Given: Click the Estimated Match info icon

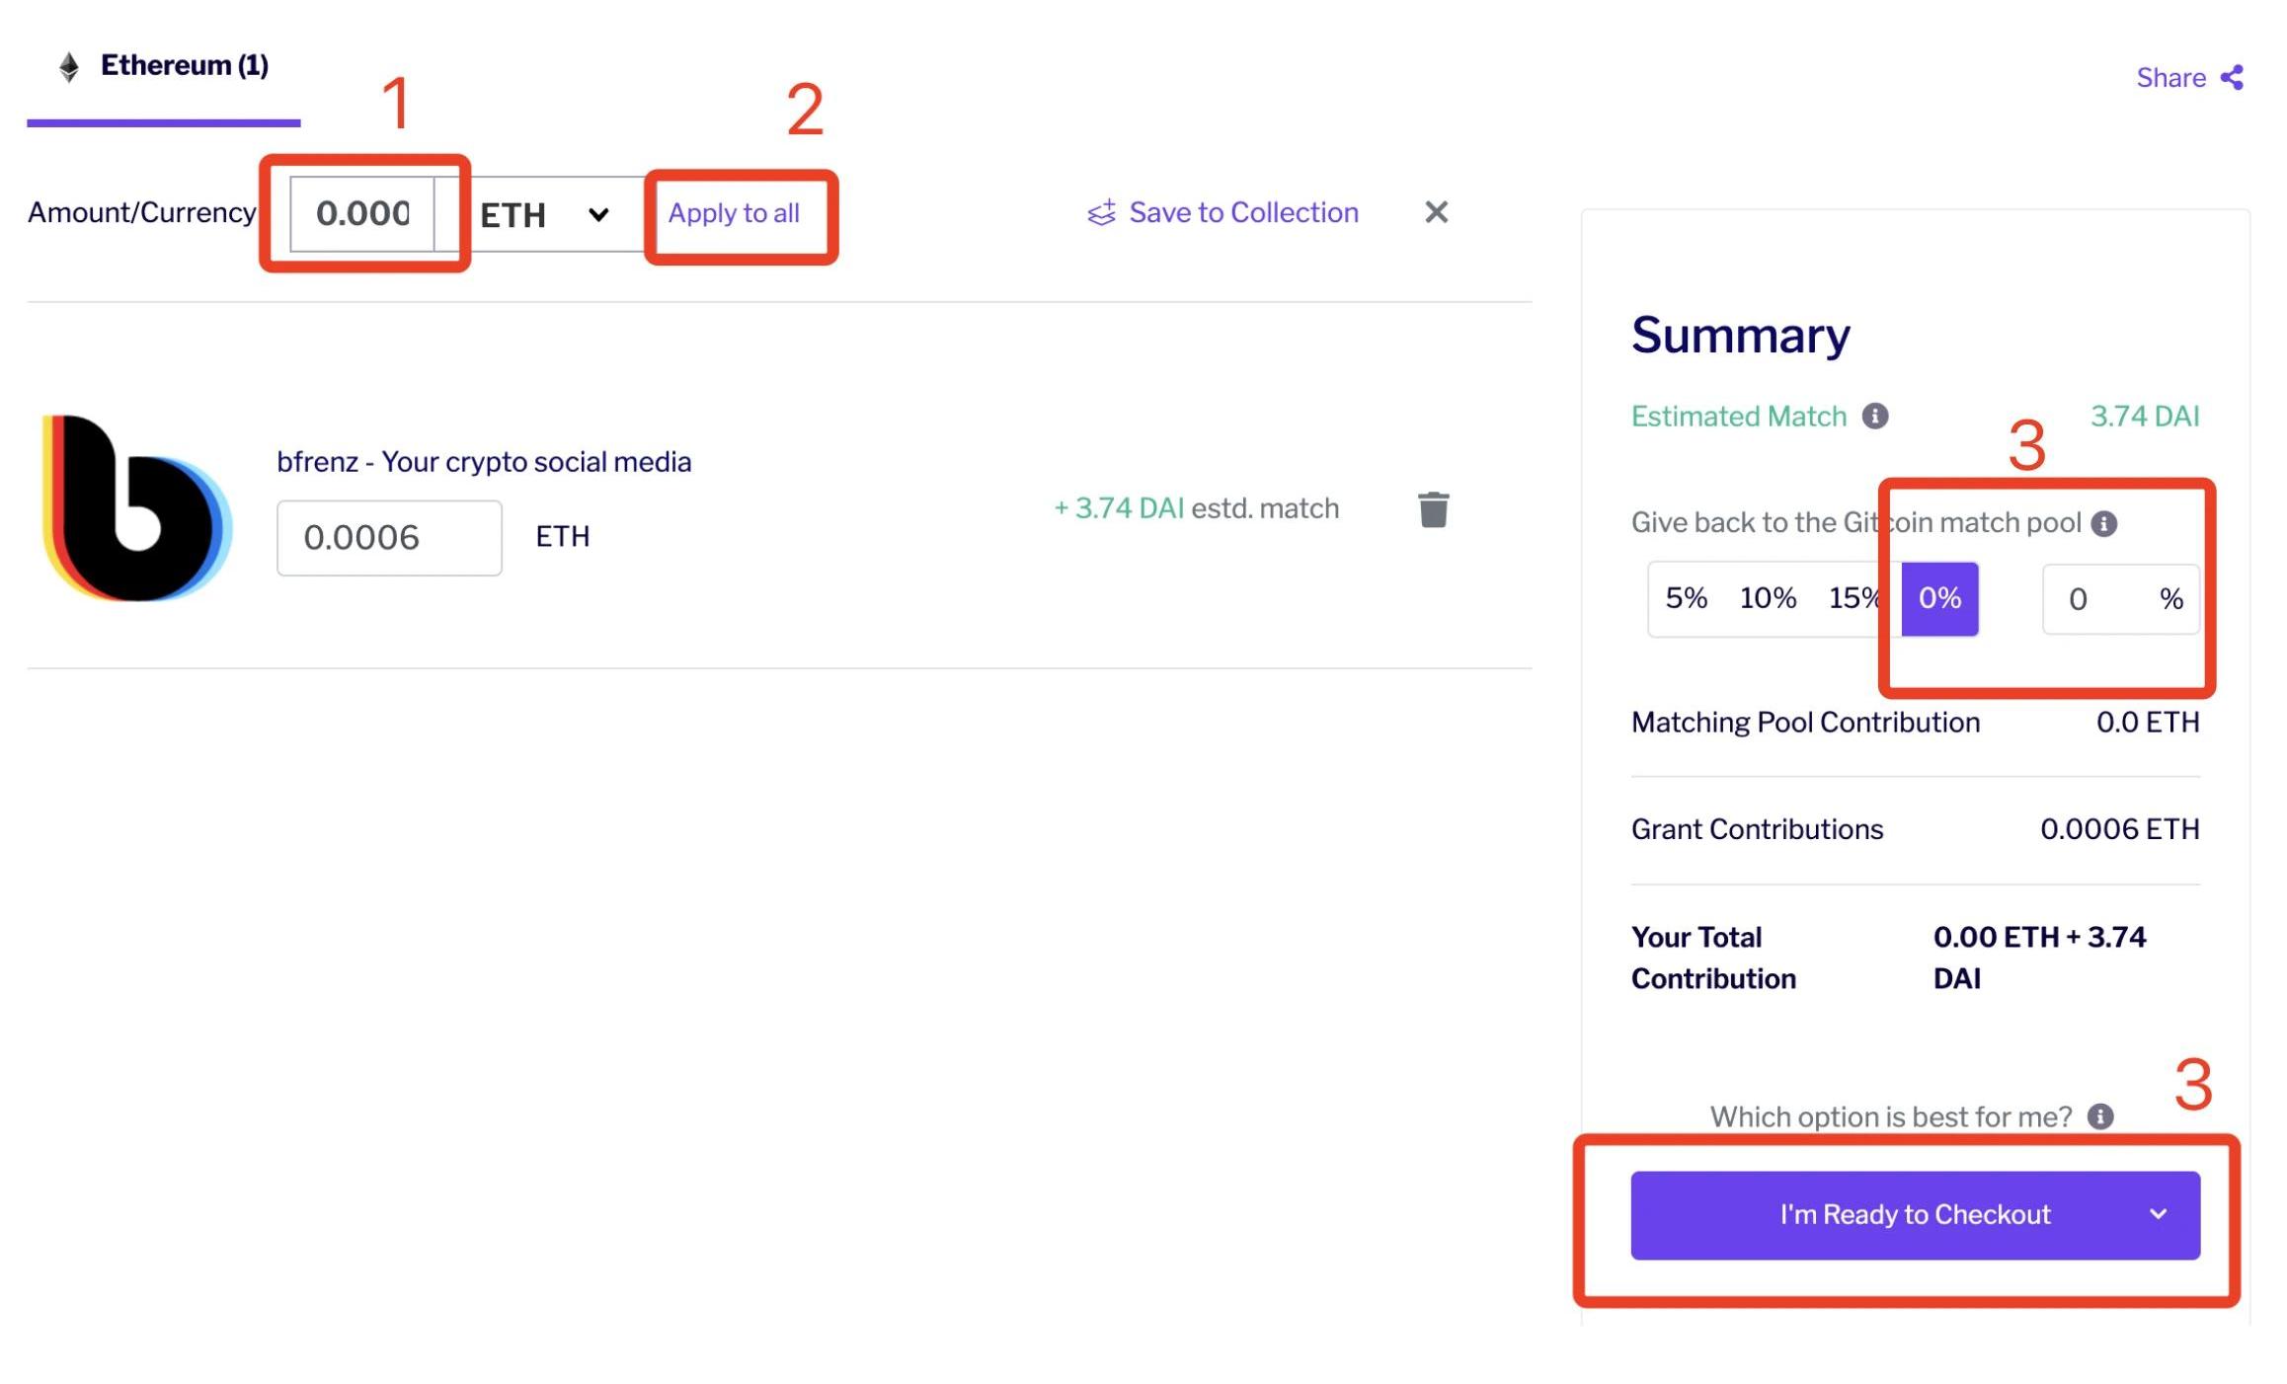Looking at the screenshot, I should click(1875, 417).
